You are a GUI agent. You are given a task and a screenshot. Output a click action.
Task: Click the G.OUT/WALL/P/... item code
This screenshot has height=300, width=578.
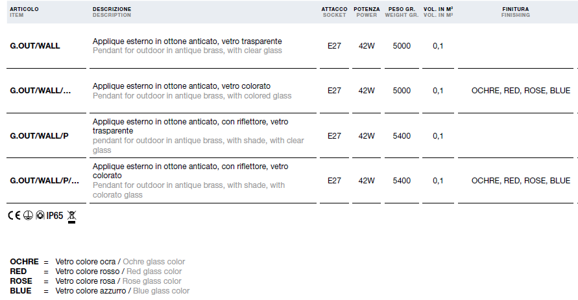point(44,181)
